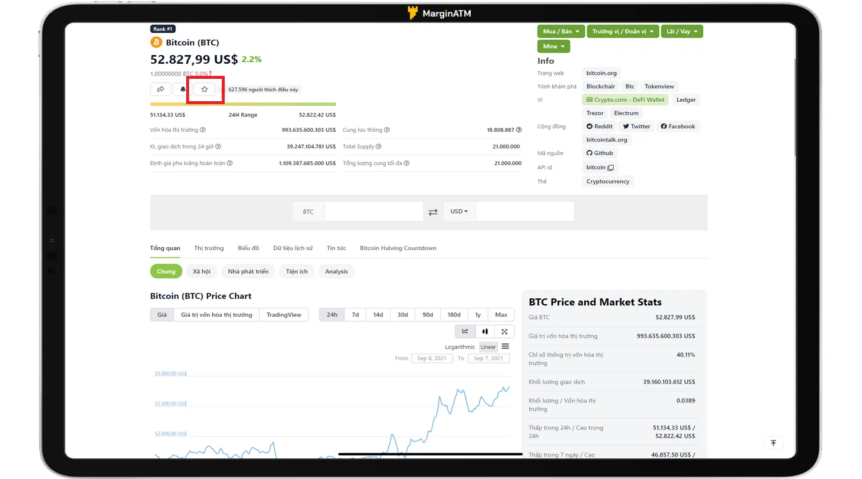
Task: Click max supply help icon
Action: coord(406,163)
